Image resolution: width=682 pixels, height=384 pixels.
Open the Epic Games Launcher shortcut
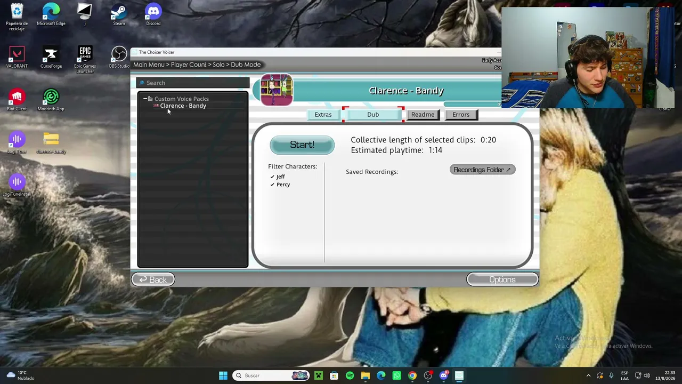(85, 60)
